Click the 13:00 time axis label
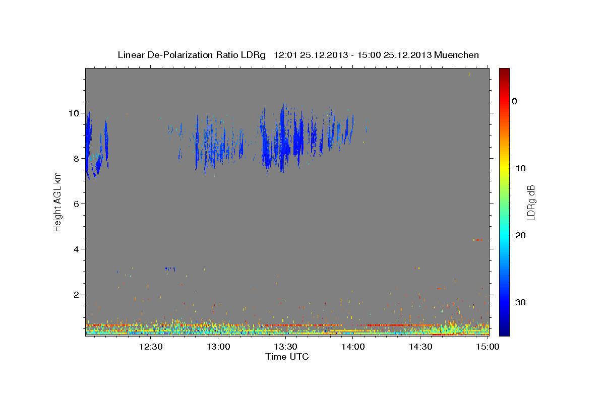Screen dimensions: 605x403 point(218,347)
